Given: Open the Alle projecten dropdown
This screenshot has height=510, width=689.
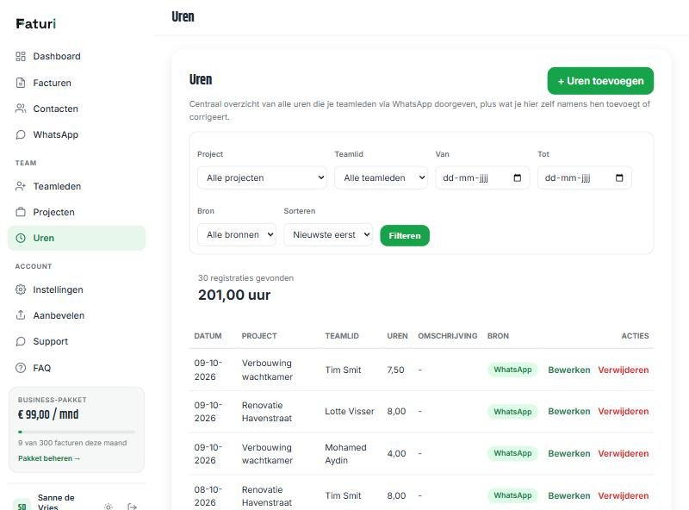Looking at the screenshot, I should (262, 177).
